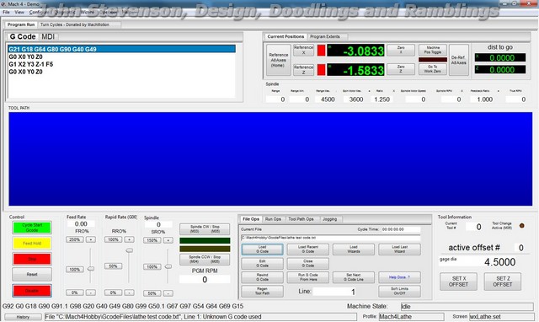Click the SRO% slider handle

pos(168,266)
